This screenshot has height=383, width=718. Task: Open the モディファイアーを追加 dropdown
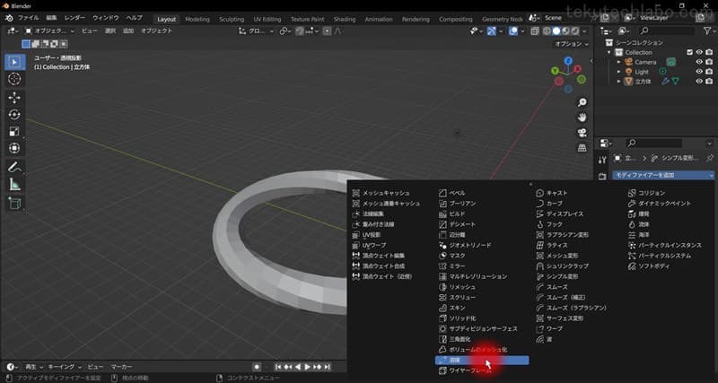(663, 175)
